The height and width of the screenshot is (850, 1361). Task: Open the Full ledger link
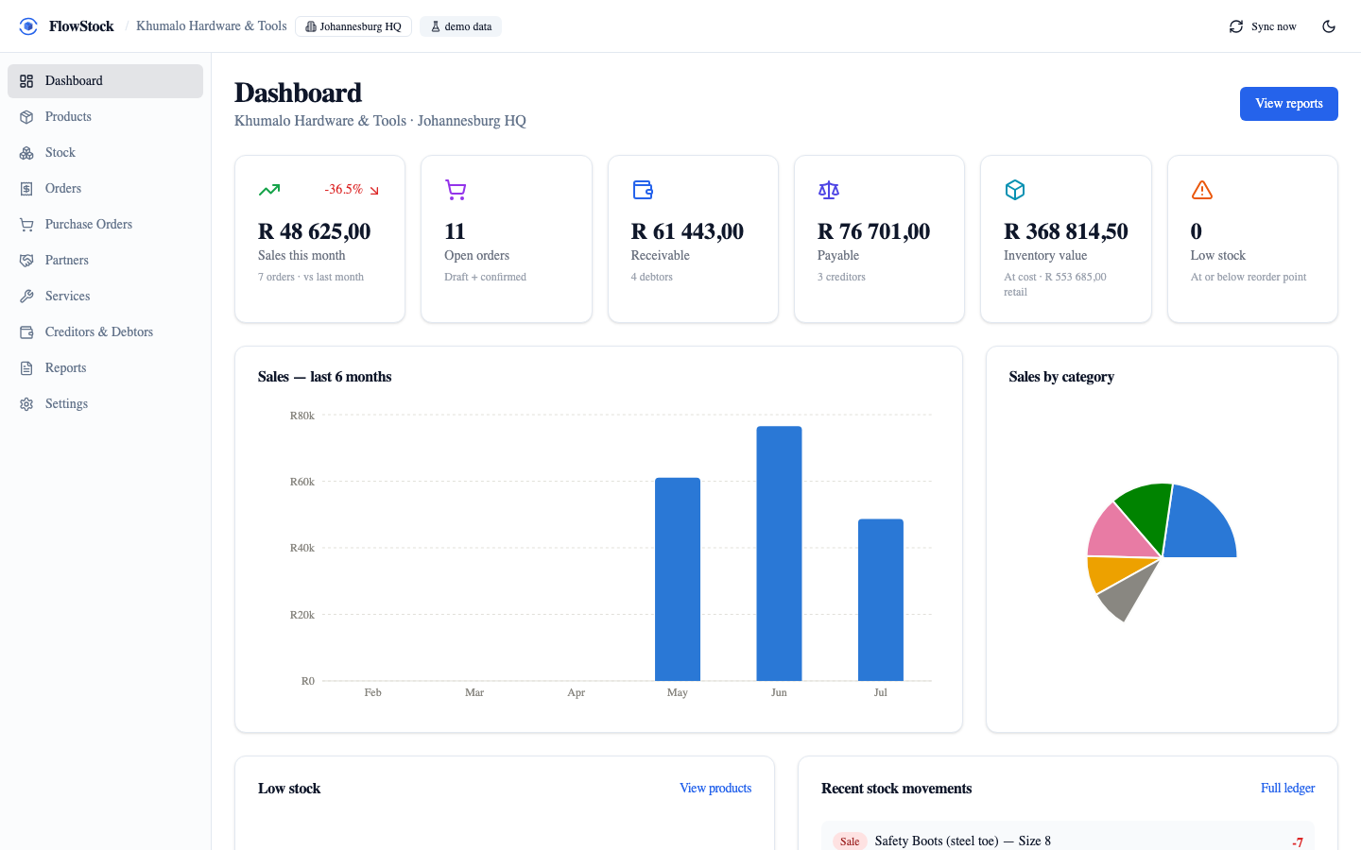[x=1287, y=789]
